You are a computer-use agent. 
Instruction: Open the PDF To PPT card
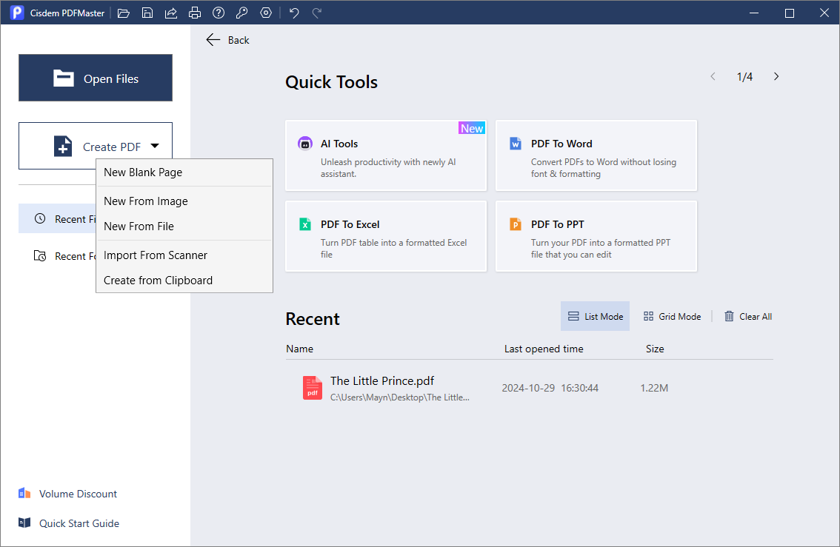click(596, 236)
